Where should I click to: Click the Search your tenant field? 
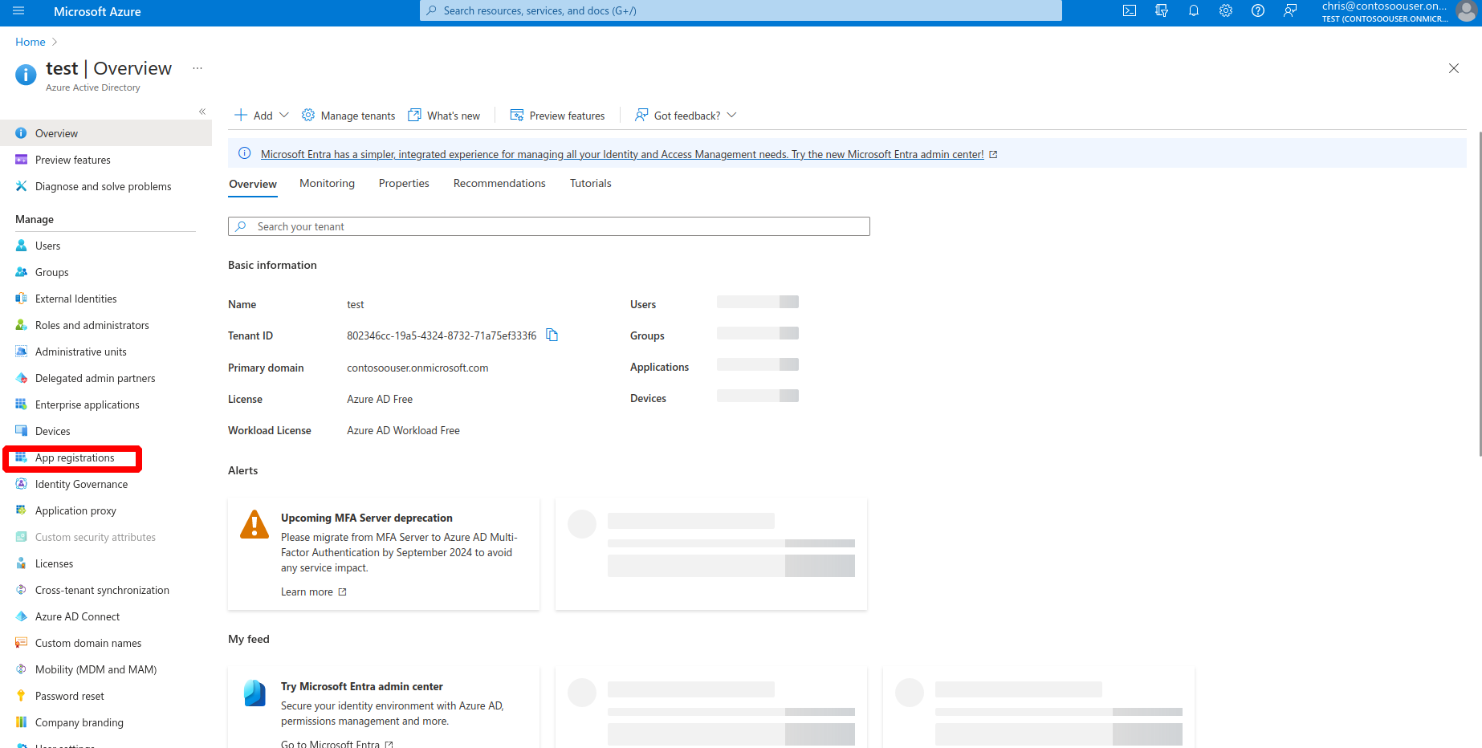click(x=549, y=226)
